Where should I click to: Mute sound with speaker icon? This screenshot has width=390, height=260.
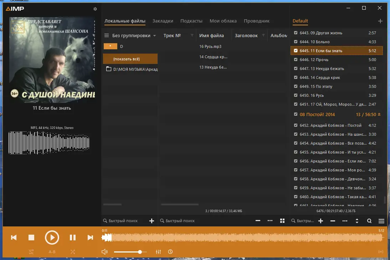tap(104, 252)
